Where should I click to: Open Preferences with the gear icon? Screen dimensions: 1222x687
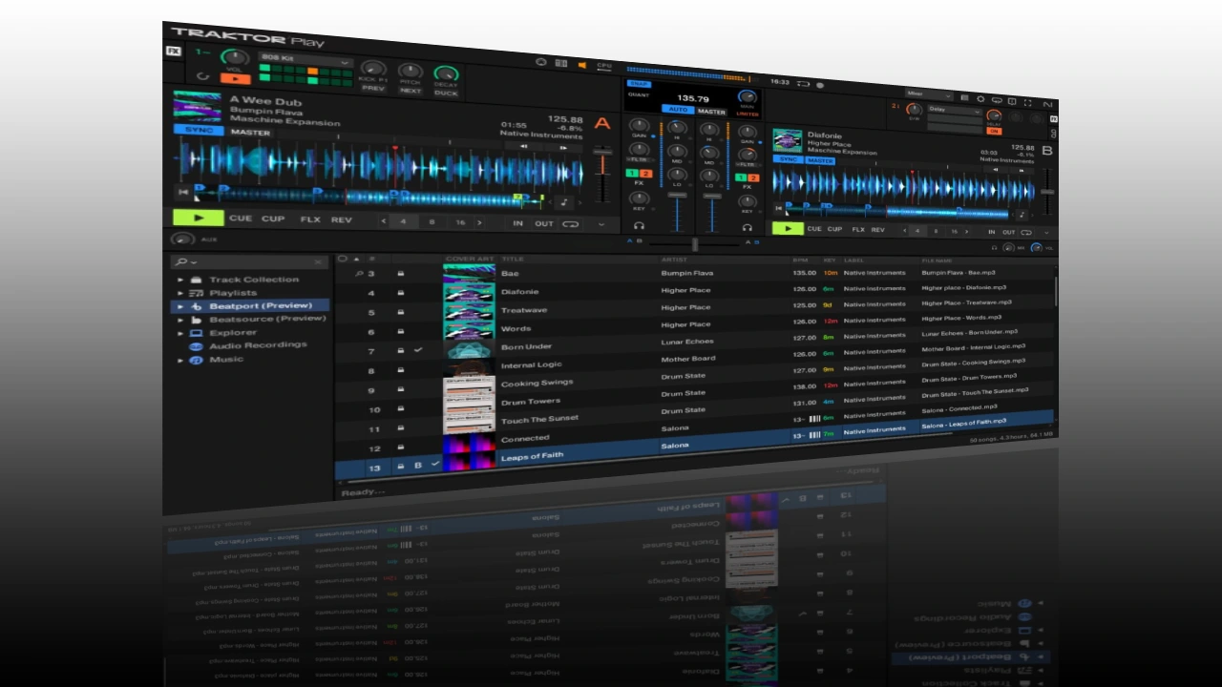(981, 100)
